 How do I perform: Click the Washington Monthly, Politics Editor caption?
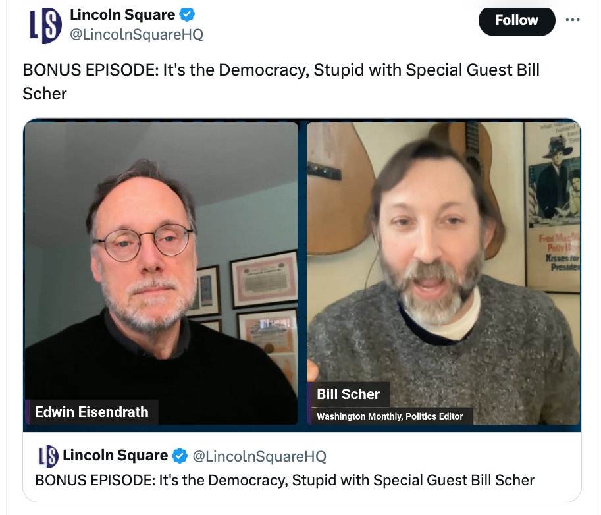(x=390, y=416)
